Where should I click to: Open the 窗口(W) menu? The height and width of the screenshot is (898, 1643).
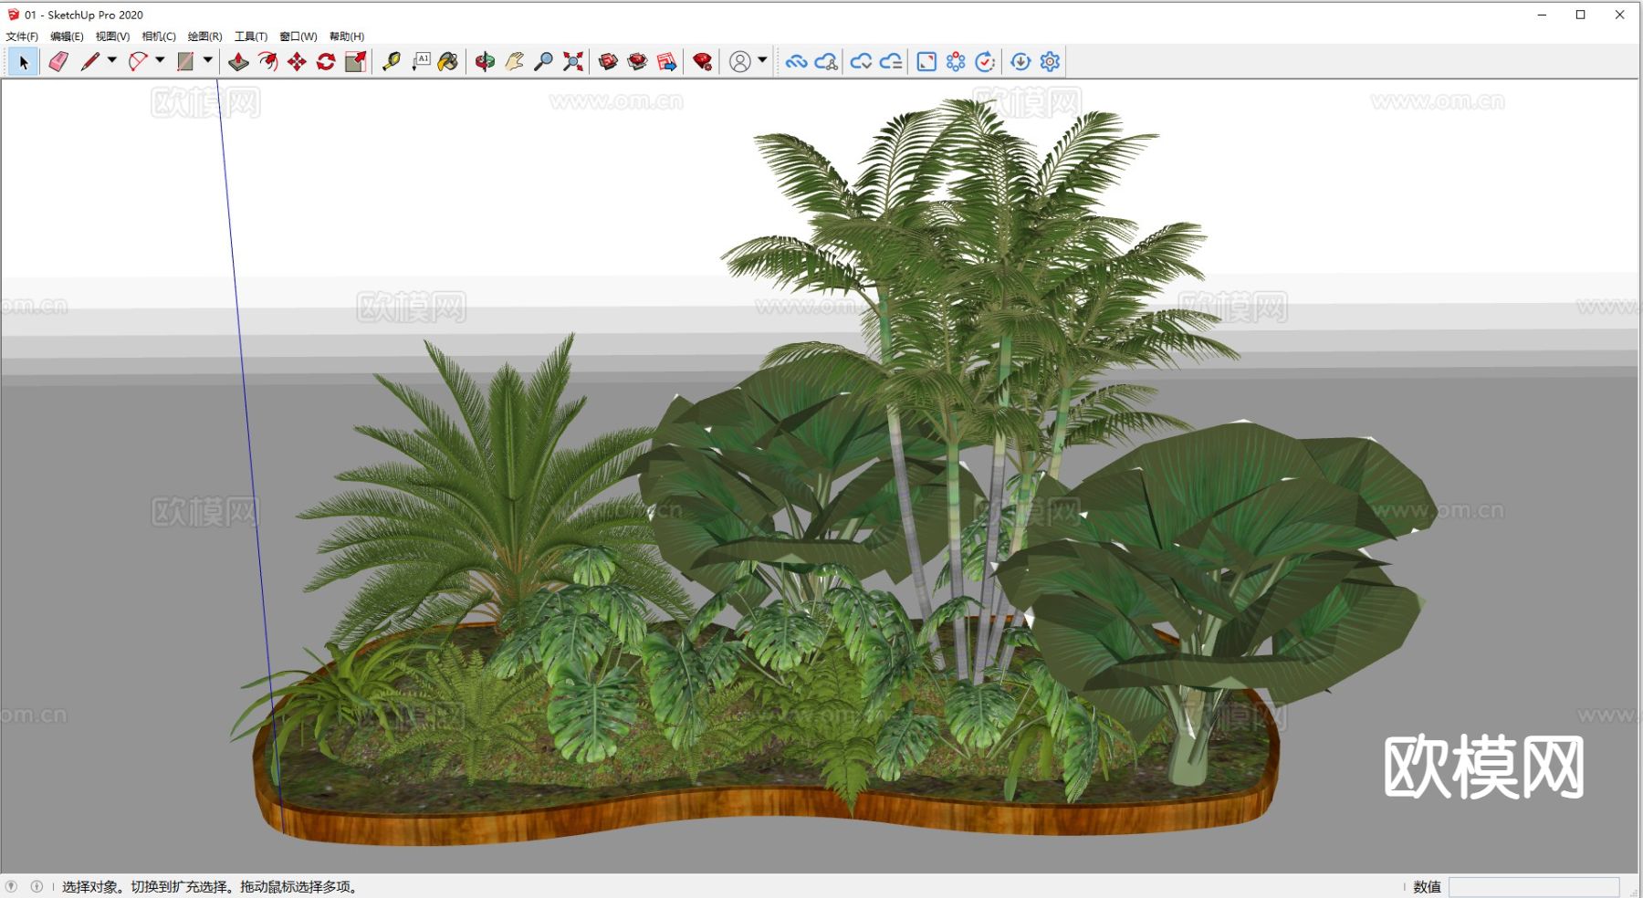click(x=298, y=37)
